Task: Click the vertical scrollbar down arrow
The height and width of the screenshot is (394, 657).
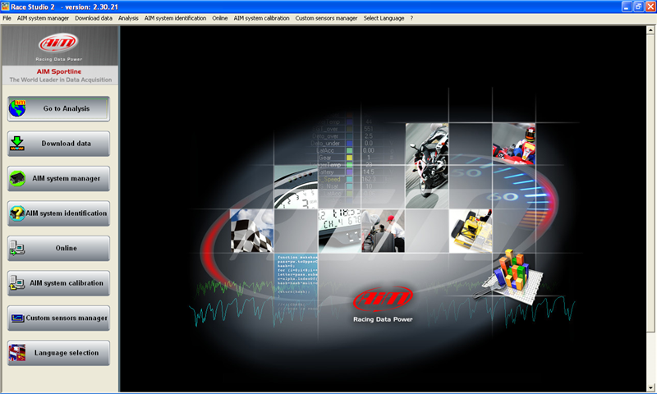Action: [650, 387]
